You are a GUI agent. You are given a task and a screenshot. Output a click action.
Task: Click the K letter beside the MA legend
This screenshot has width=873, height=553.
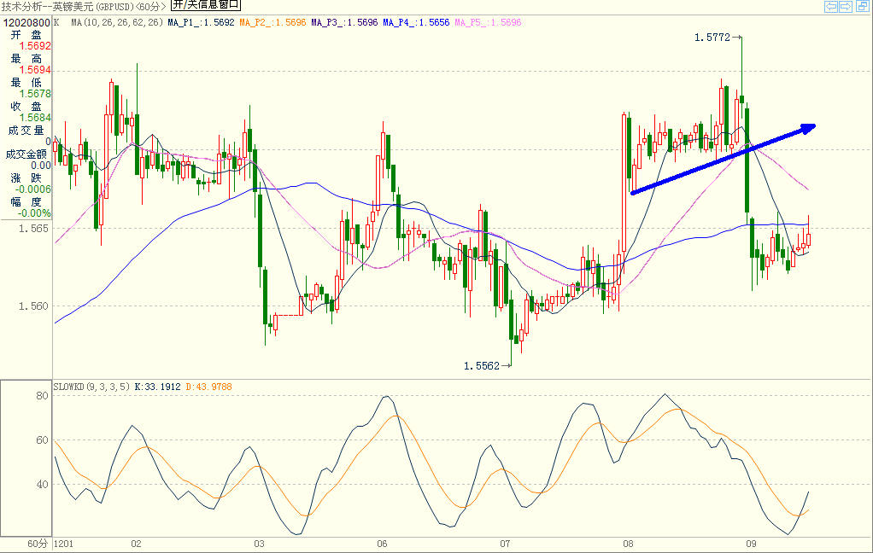[56, 22]
